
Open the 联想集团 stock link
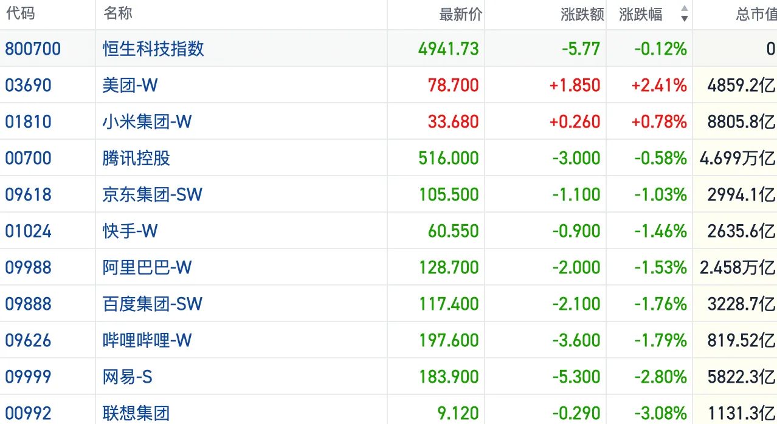[x=136, y=413]
